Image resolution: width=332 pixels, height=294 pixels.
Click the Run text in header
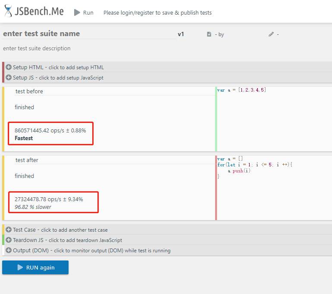pos(88,13)
